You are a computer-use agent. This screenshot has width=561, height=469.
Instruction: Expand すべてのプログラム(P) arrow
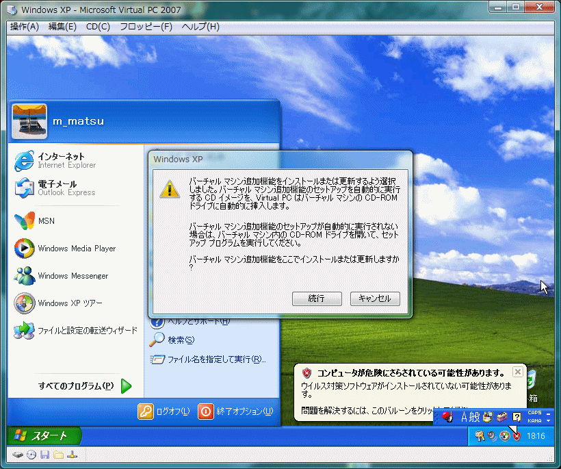127,386
